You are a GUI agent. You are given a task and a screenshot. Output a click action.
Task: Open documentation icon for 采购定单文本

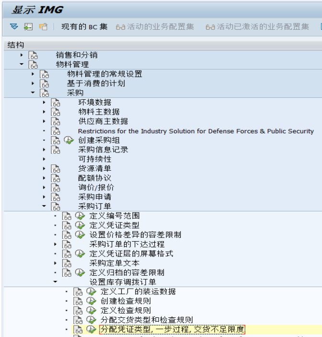(x=67, y=263)
